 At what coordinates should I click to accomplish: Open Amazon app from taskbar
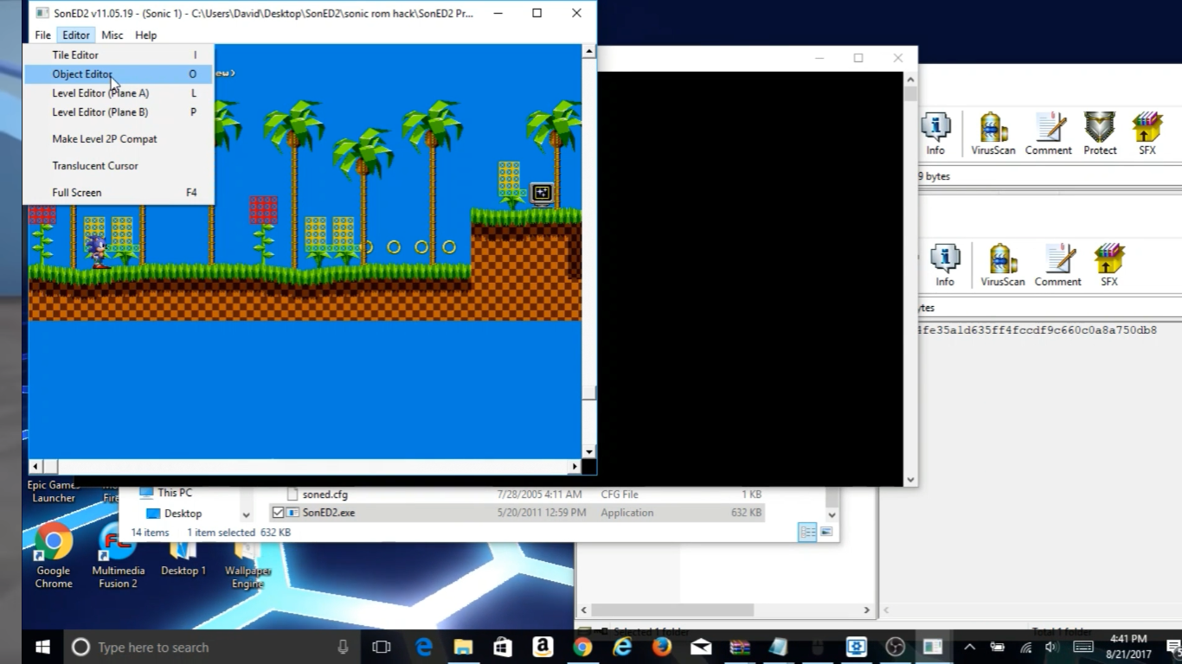pos(543,647)
